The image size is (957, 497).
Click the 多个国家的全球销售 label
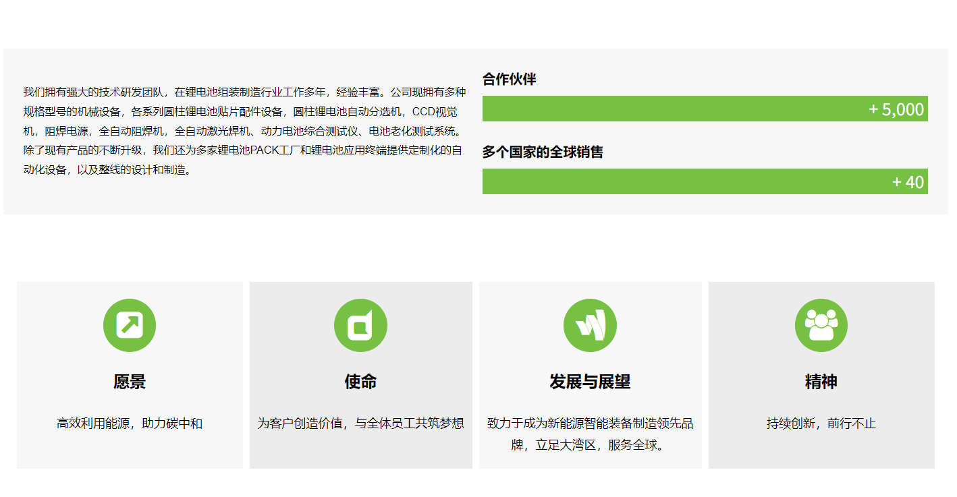point(543,152)
